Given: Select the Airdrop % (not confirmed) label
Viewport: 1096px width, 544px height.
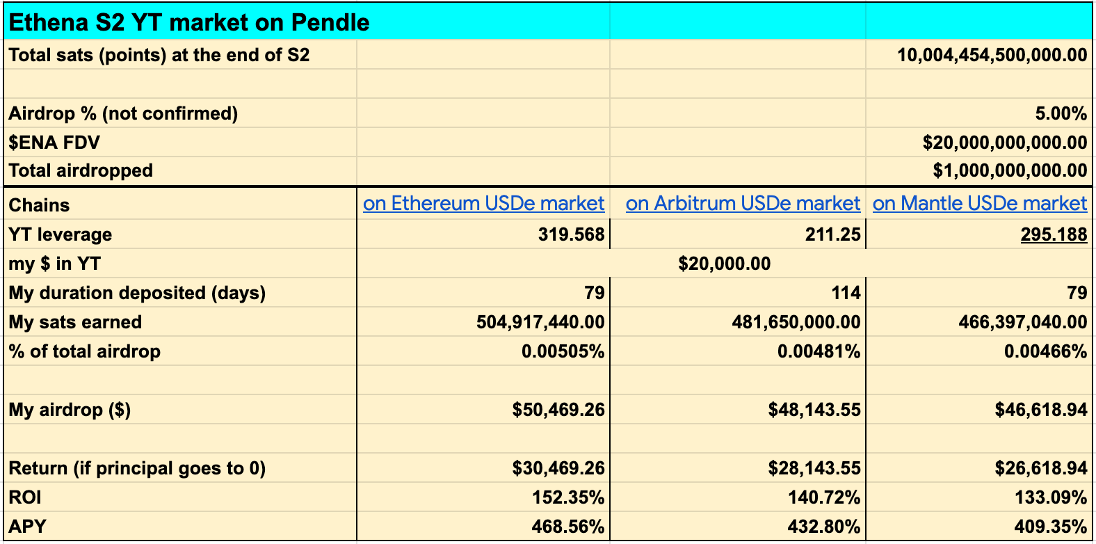Looking at the screenshot, I should [x=123, y=113].
